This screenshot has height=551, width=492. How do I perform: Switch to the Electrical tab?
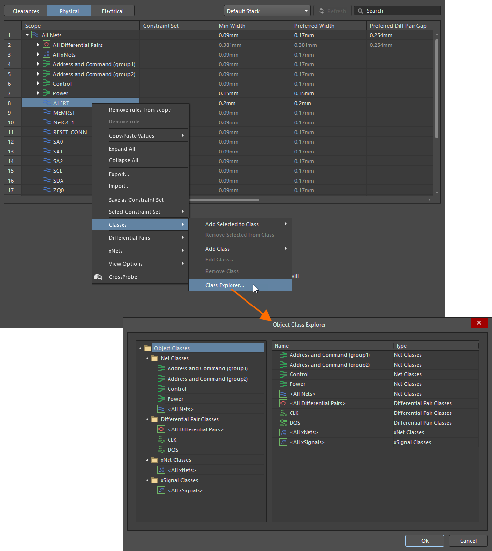tap(112, 11)
